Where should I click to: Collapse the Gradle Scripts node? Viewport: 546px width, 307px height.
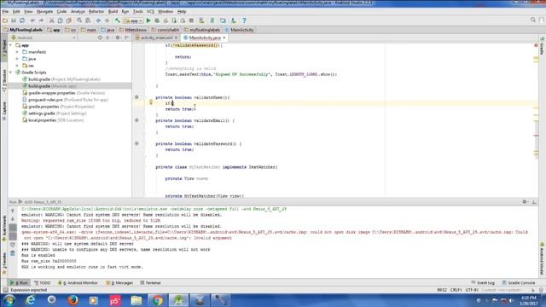[x=11, y=72]
